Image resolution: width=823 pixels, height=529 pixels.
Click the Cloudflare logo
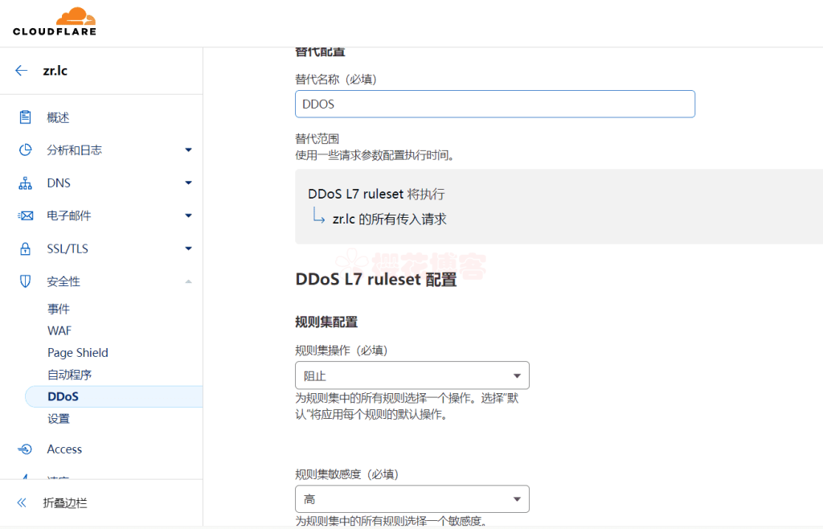click(54, 22)
